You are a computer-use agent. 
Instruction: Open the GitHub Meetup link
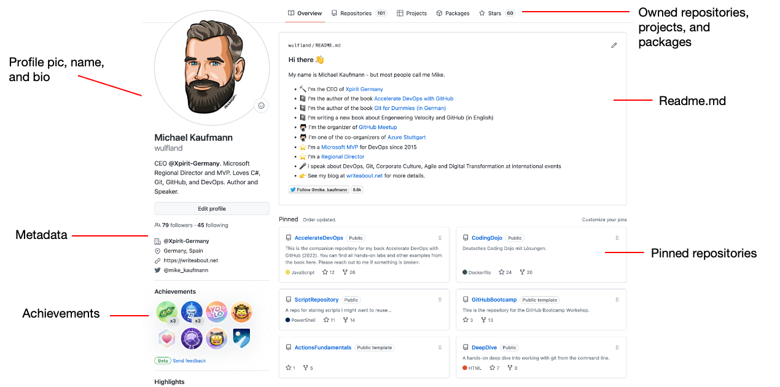point(378,128)
